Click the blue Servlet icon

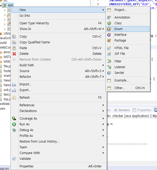(109, 73)
